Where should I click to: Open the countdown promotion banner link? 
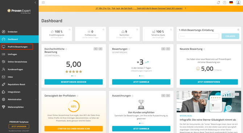tap(139, 8)
